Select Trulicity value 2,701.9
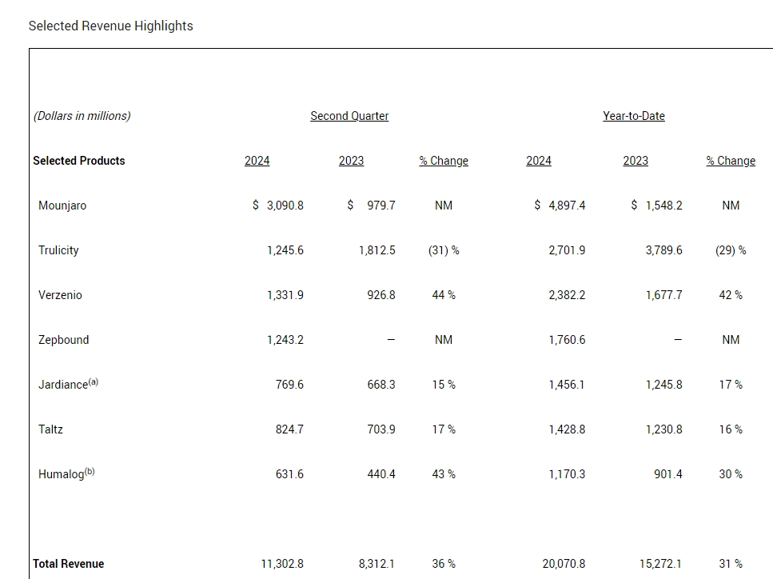Viewport: 773px width, 579px height. [x=567, y=250]
